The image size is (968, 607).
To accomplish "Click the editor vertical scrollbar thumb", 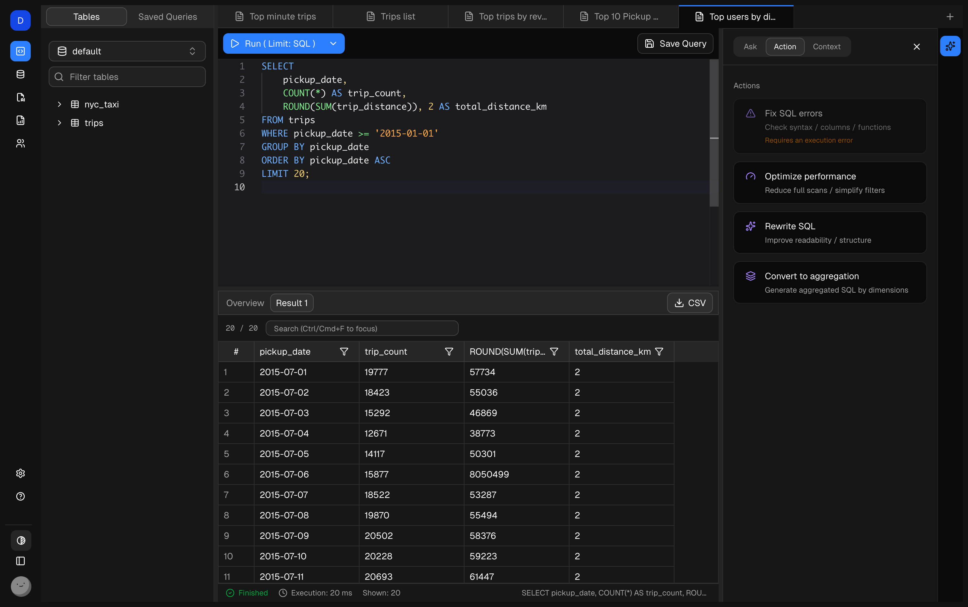I will (714, 132).
